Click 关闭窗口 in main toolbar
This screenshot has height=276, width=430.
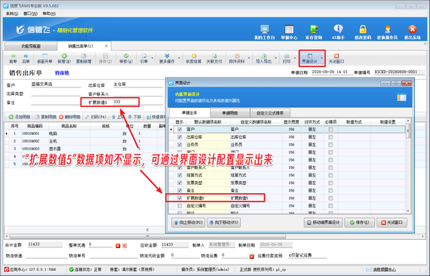coord(336,58)
